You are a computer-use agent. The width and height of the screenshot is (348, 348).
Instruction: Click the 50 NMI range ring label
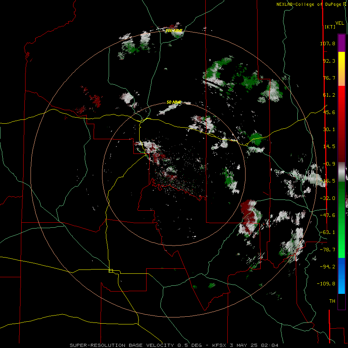point(174,102)
